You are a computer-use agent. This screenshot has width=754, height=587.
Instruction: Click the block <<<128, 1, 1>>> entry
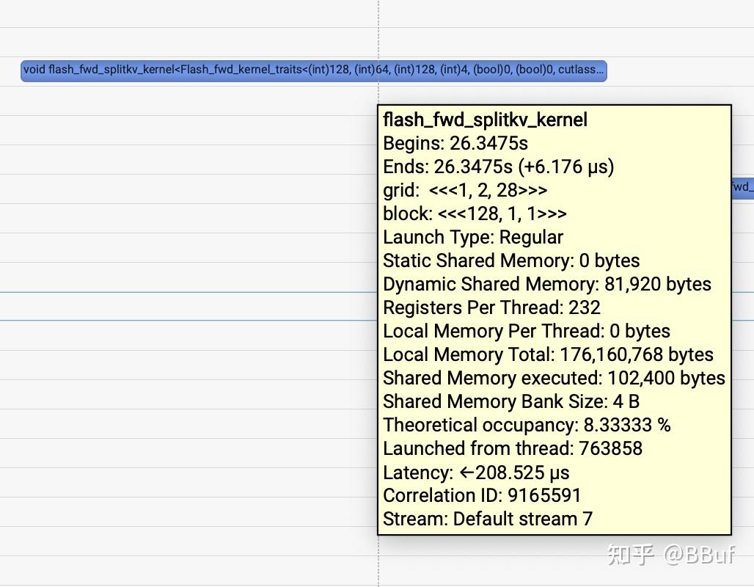coord(474,214)
